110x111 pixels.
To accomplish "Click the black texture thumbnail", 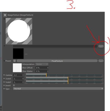I will coord(18,54).
